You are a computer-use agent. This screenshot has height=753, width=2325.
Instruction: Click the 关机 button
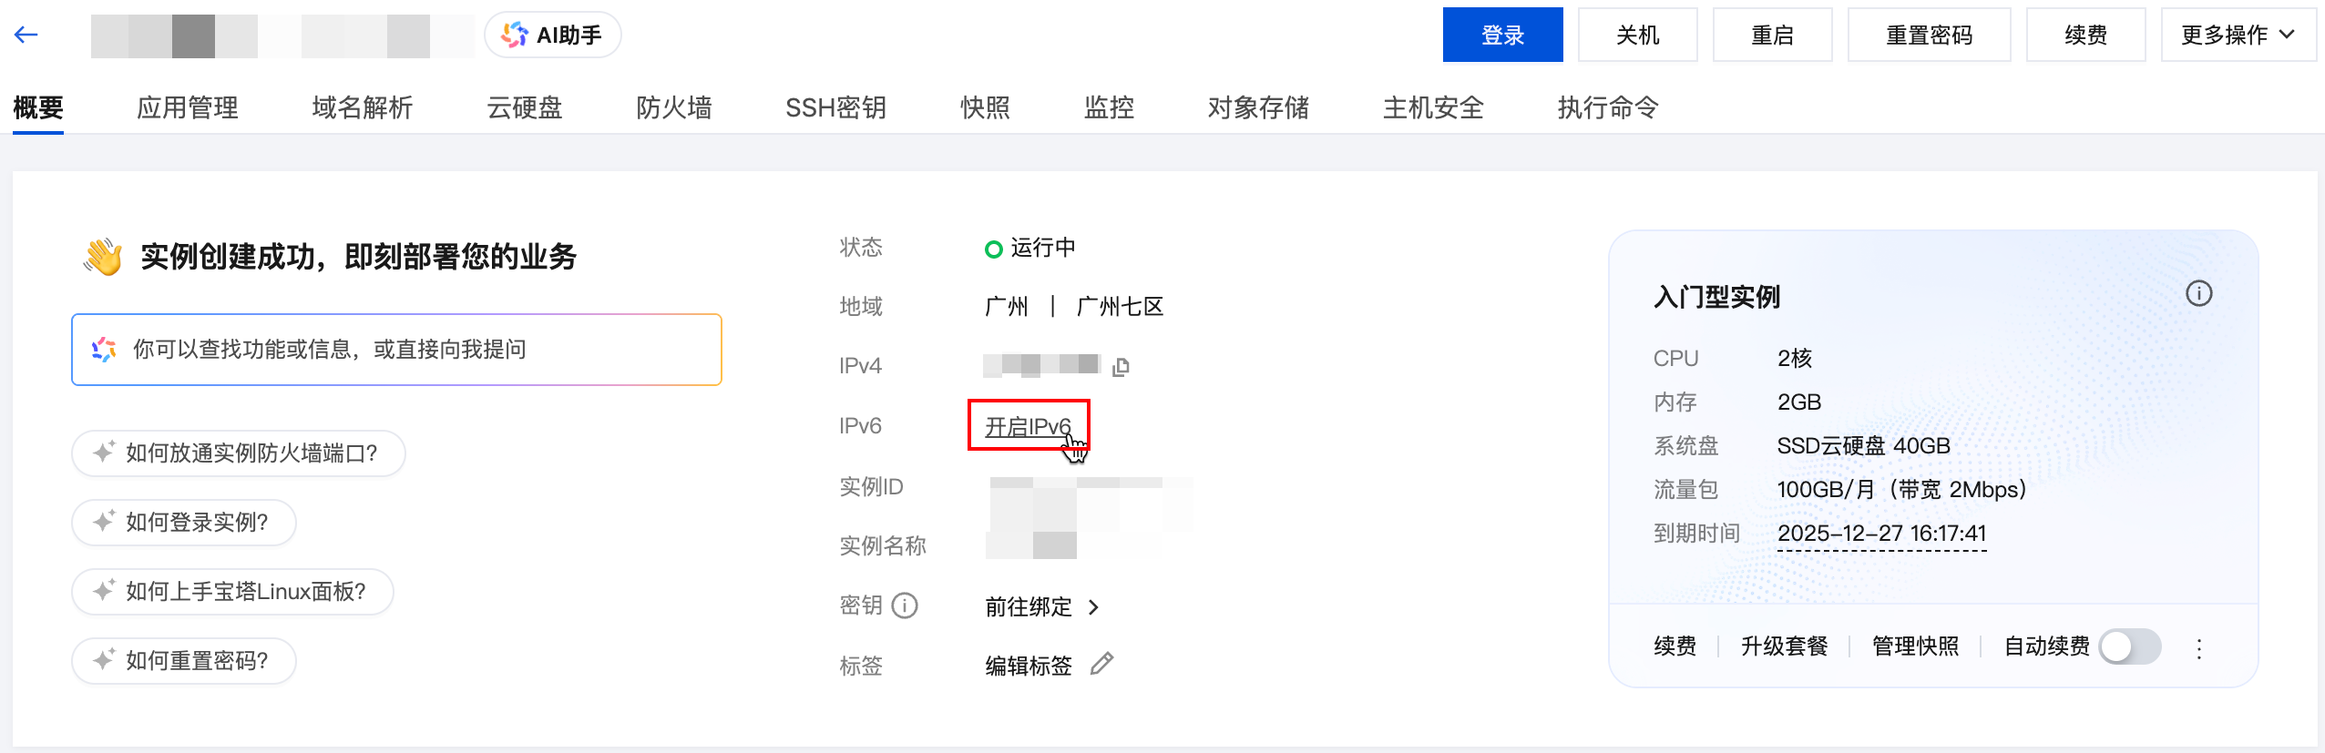1637,35
